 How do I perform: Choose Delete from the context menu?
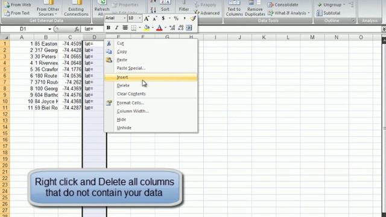click(151, 86)
